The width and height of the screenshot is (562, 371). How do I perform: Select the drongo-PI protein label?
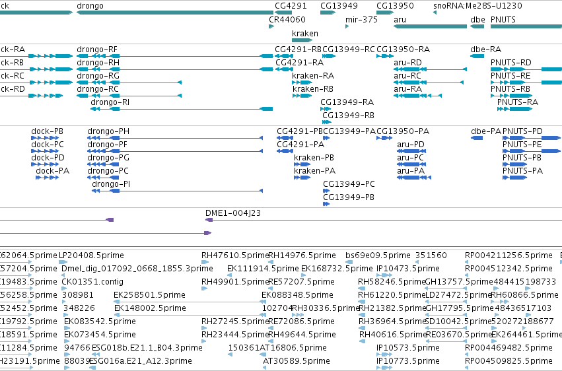[111, 184]
